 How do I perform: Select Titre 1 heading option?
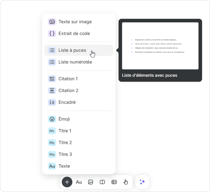[65, 131]
